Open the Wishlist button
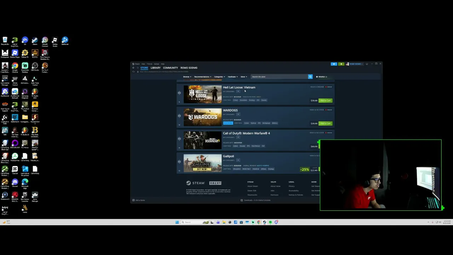The width and height of the screenshot is (453, 255). (x=321, y=77)
